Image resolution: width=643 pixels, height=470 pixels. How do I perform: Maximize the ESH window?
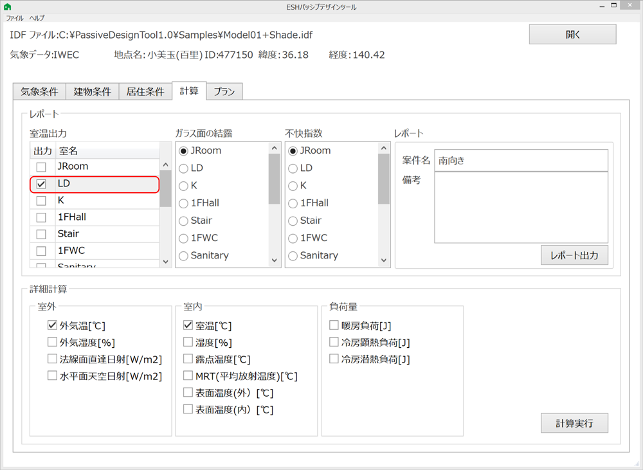click(613, 6)
